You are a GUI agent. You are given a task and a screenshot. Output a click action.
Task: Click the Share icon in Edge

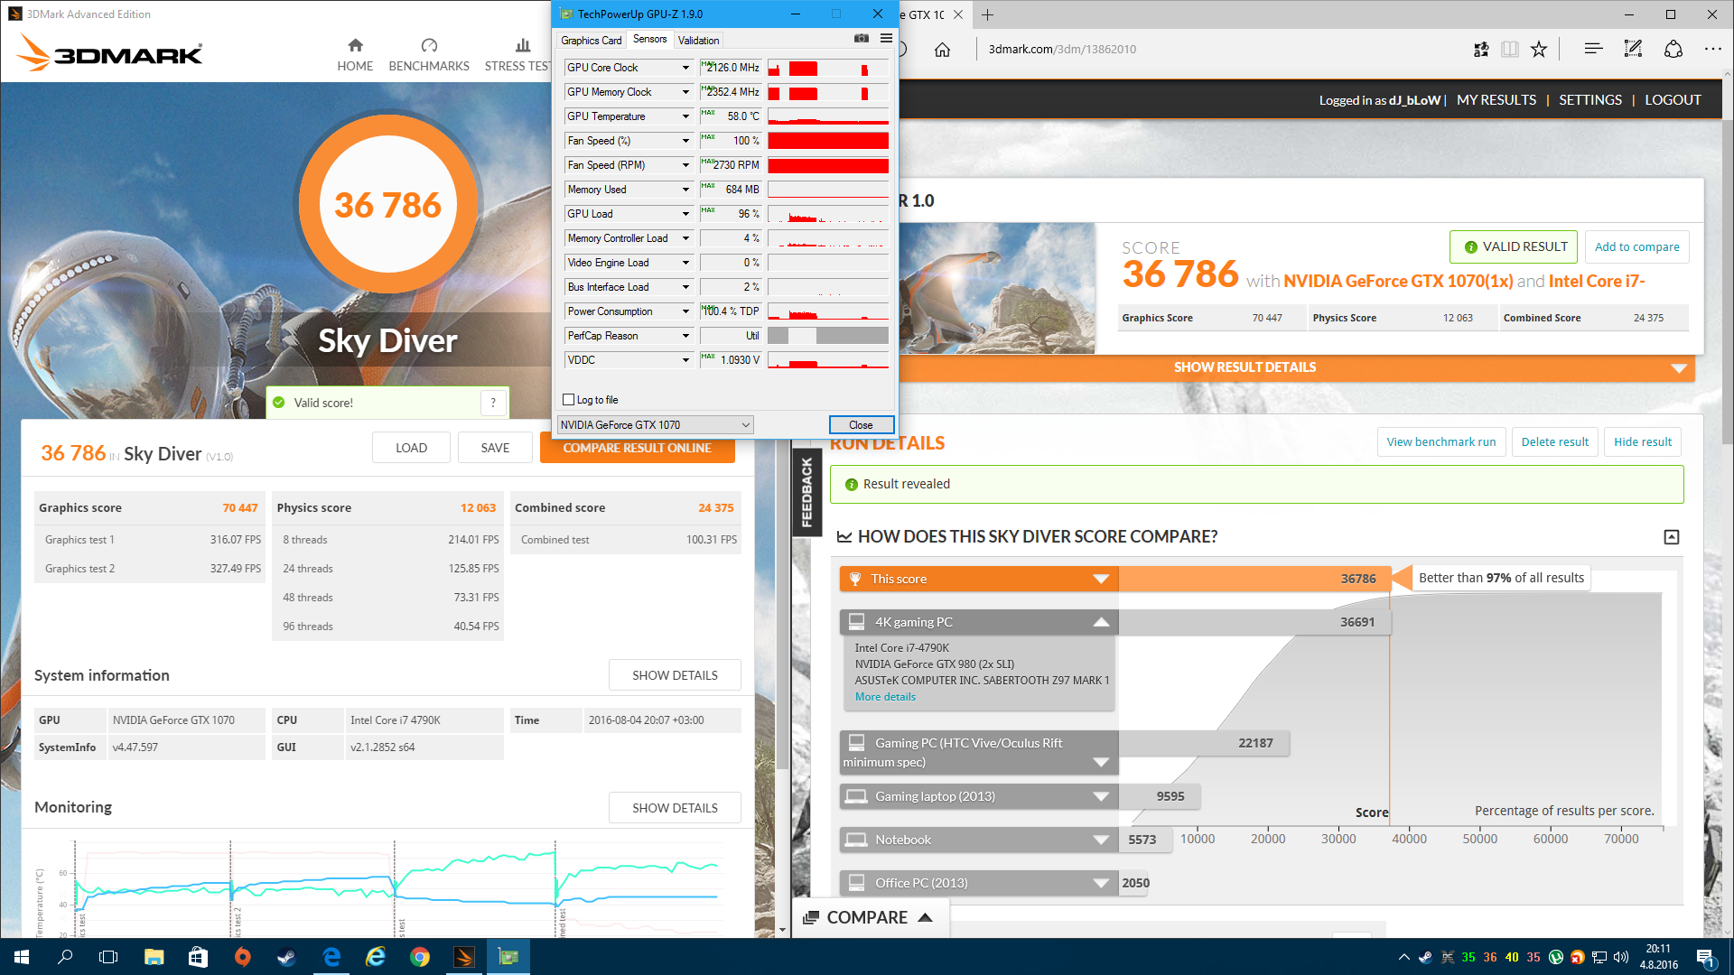(1673, 50)
